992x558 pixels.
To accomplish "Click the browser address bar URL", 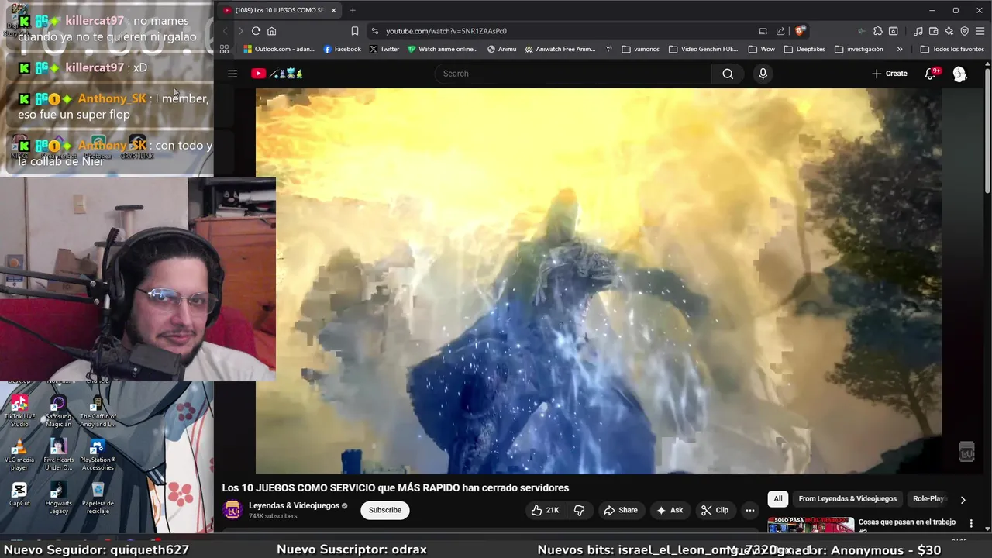I will pos(446,31).
